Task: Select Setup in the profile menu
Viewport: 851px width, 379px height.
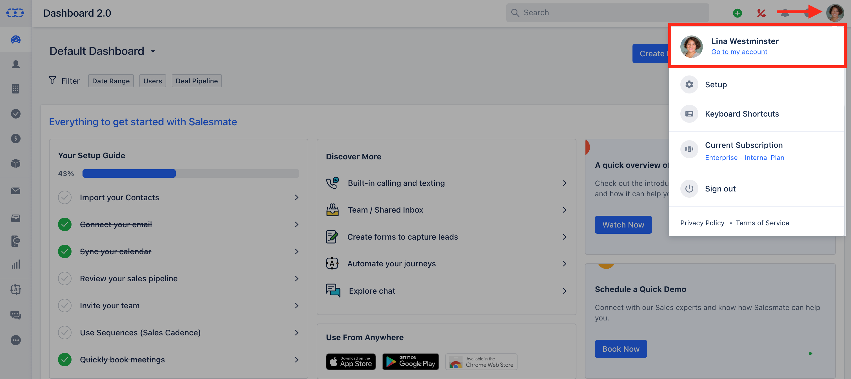Action: click(x=756, y=84)
